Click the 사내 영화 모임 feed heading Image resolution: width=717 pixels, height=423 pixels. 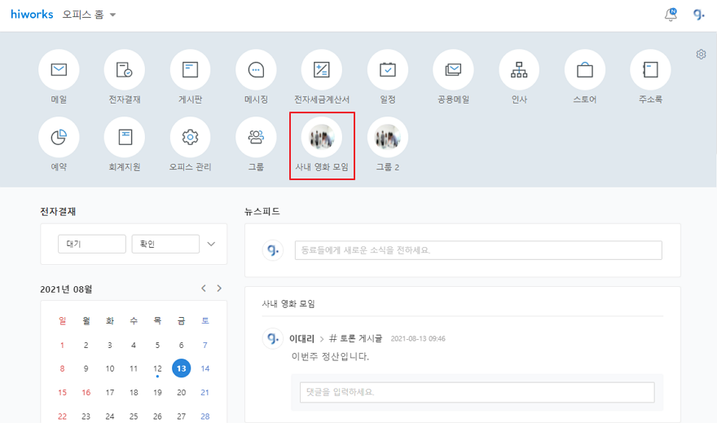click(288, 304)
